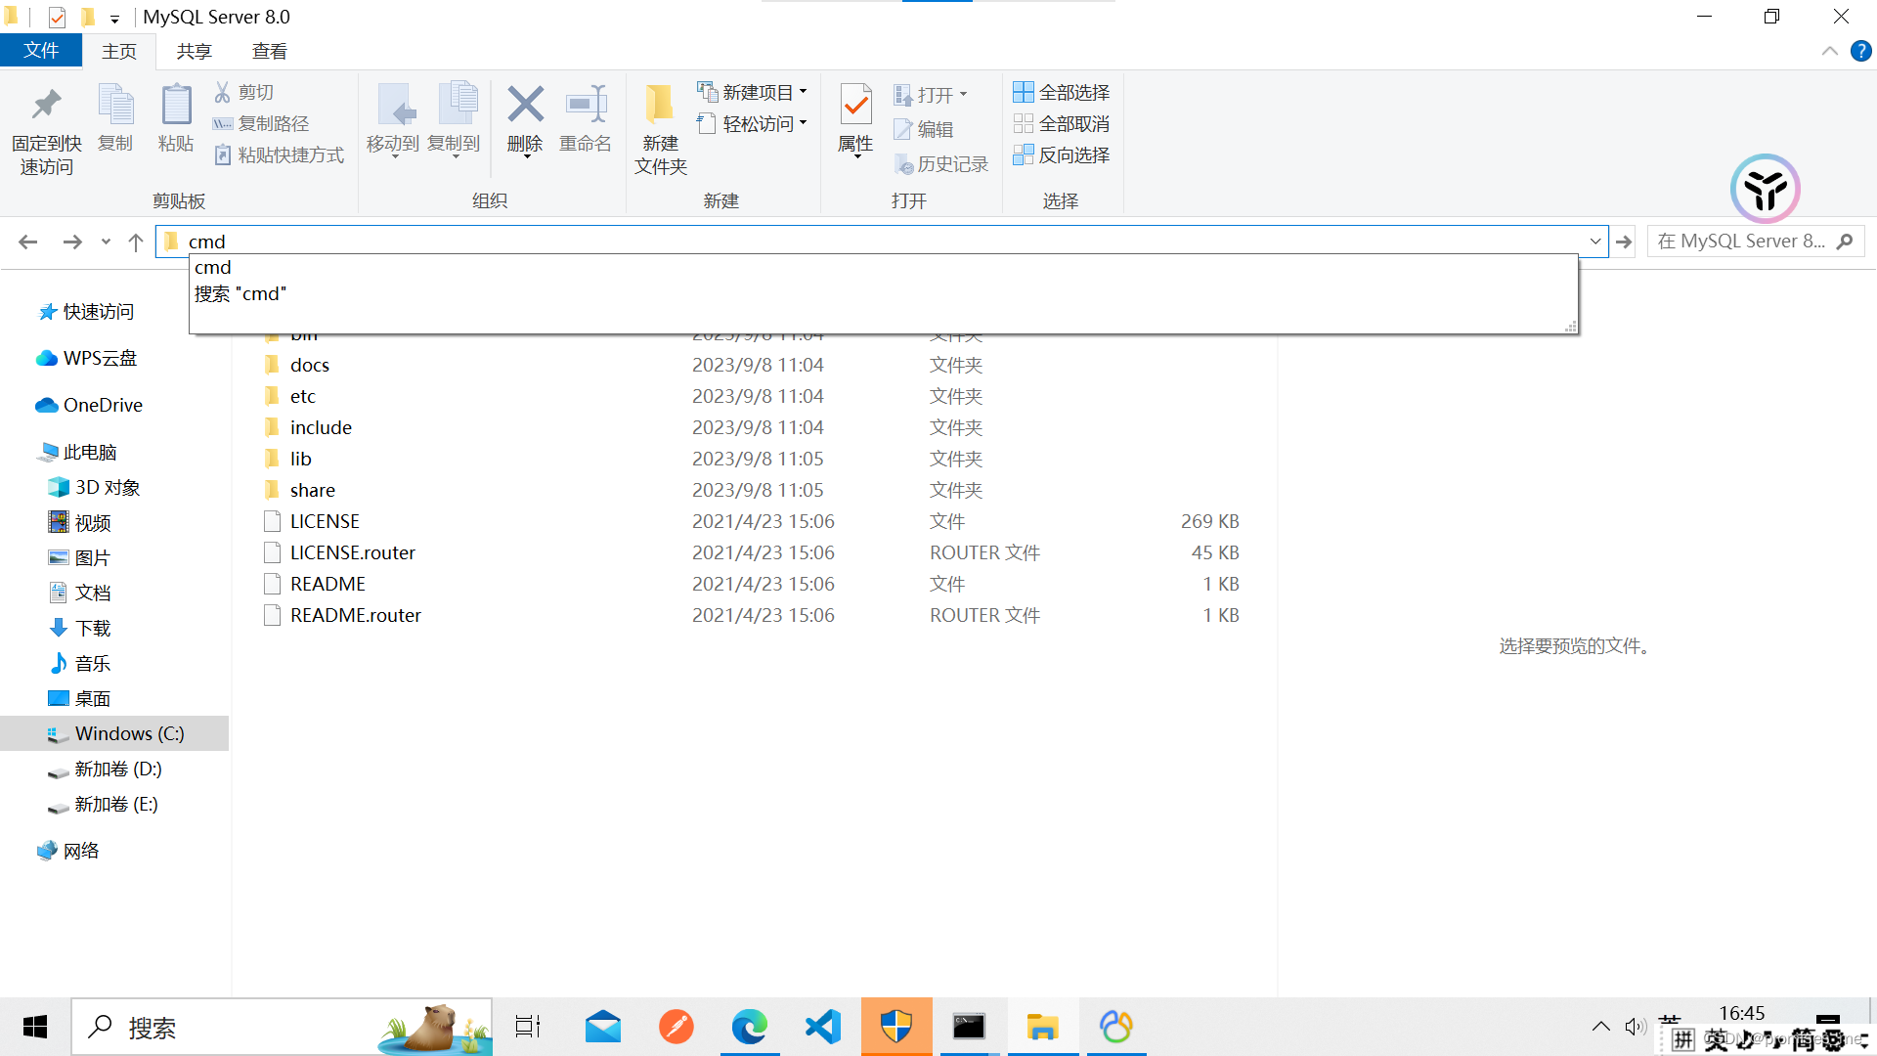The image size is (1877, 1056).
Task: Select the LICENSE.router file
Action: (x=352, y=552)
